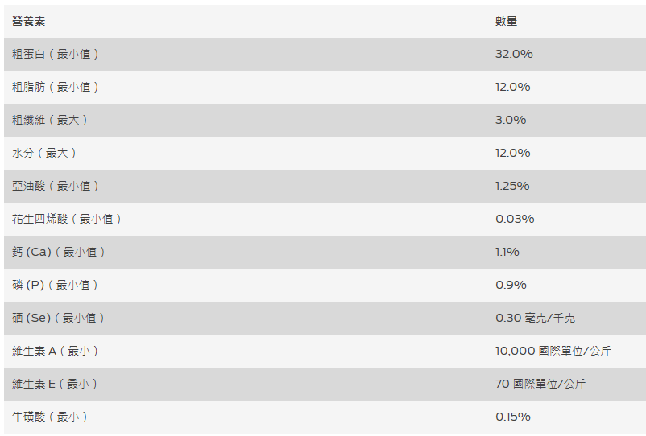Image resolution: width=646 pixels, height=436 pixels.
Task: Click the 3.0% crude fiber value
Action: (x=511, y=120)
